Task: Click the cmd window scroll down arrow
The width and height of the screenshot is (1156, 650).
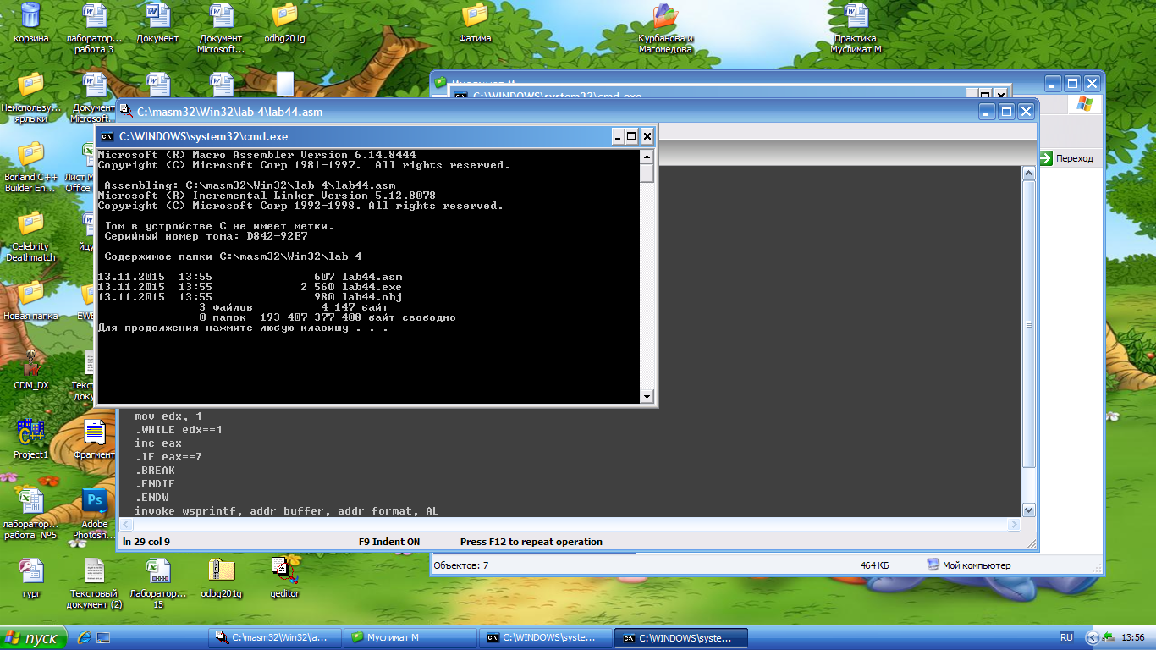Action: click(647, 396)
